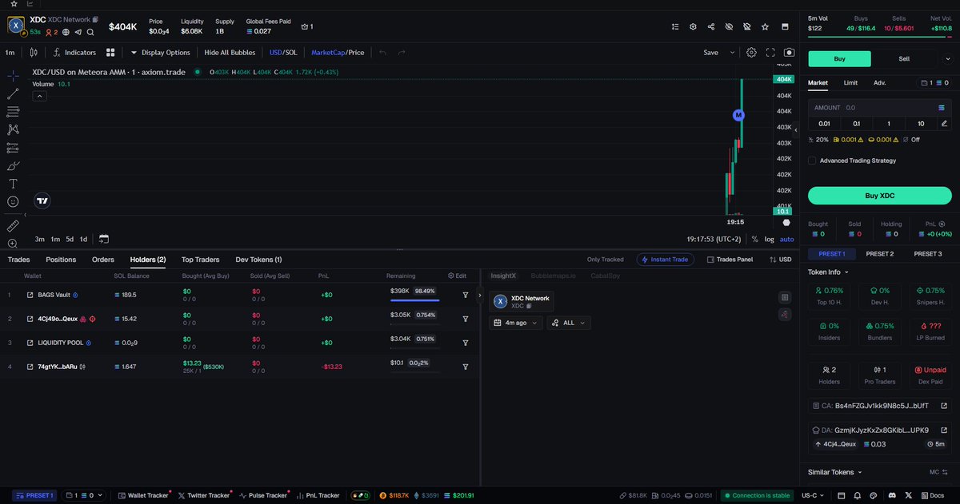Screen dimensions: 960x504
Task: Enable Instant Trade
Action: pyautogui.click(x=666, y=260)
